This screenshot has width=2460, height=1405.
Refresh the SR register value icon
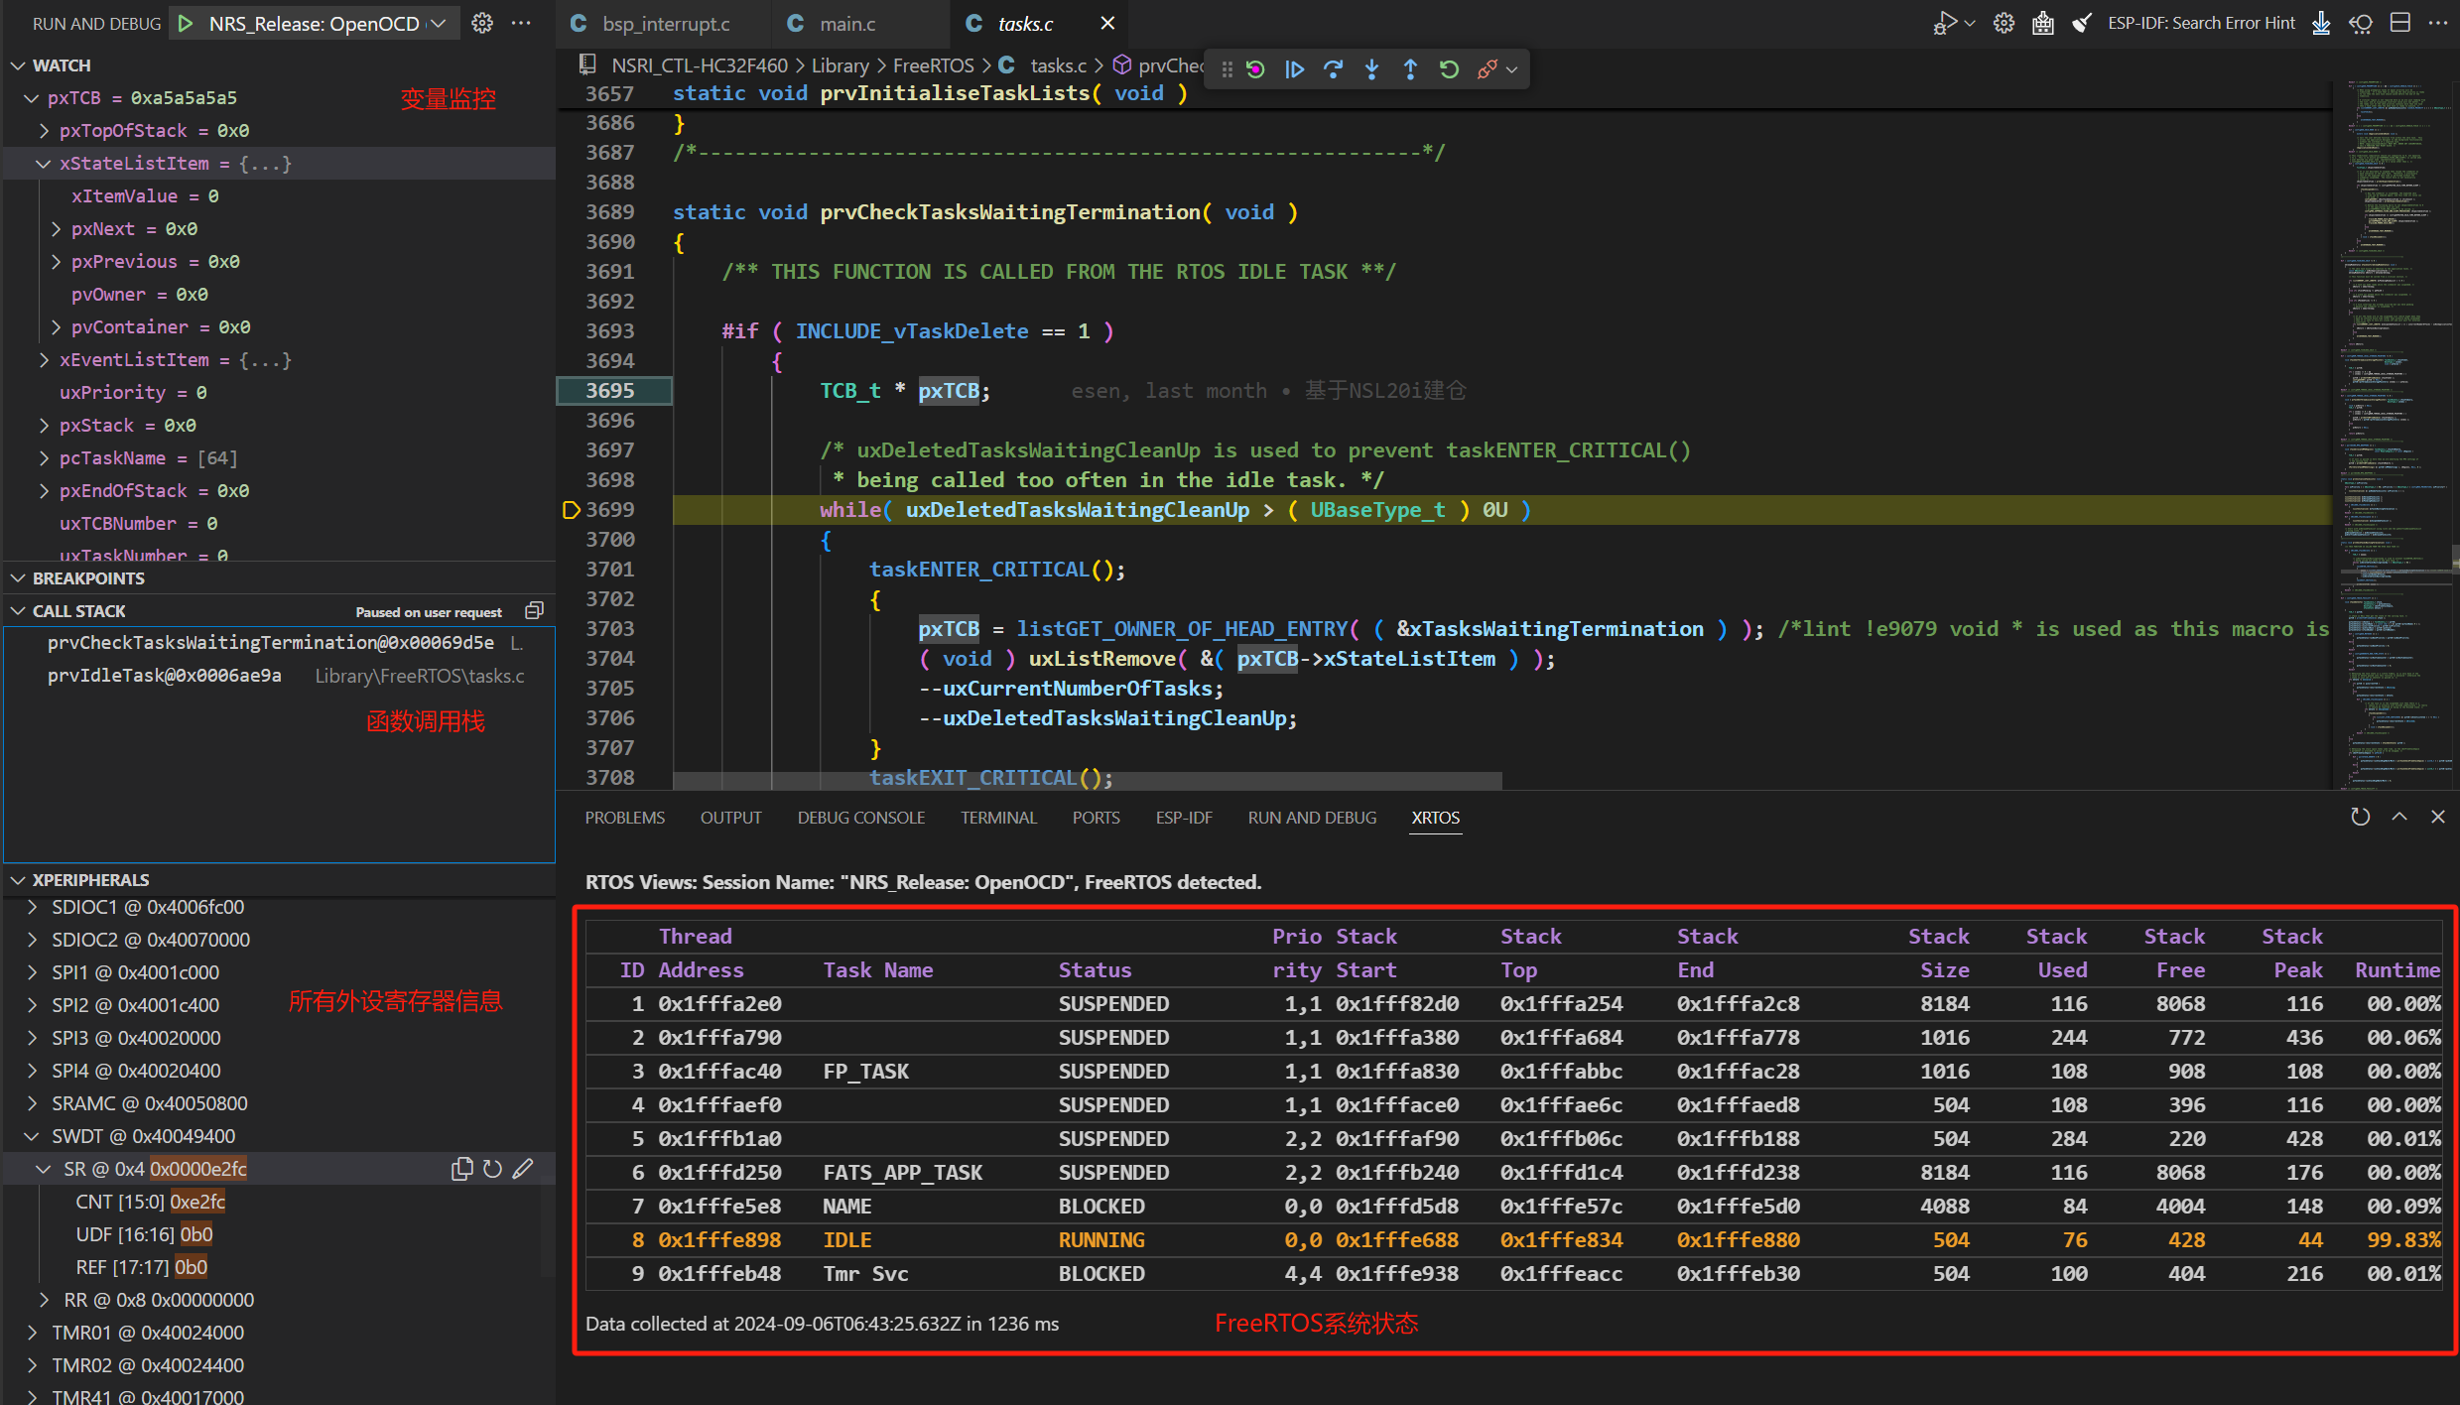(492, 1169)
